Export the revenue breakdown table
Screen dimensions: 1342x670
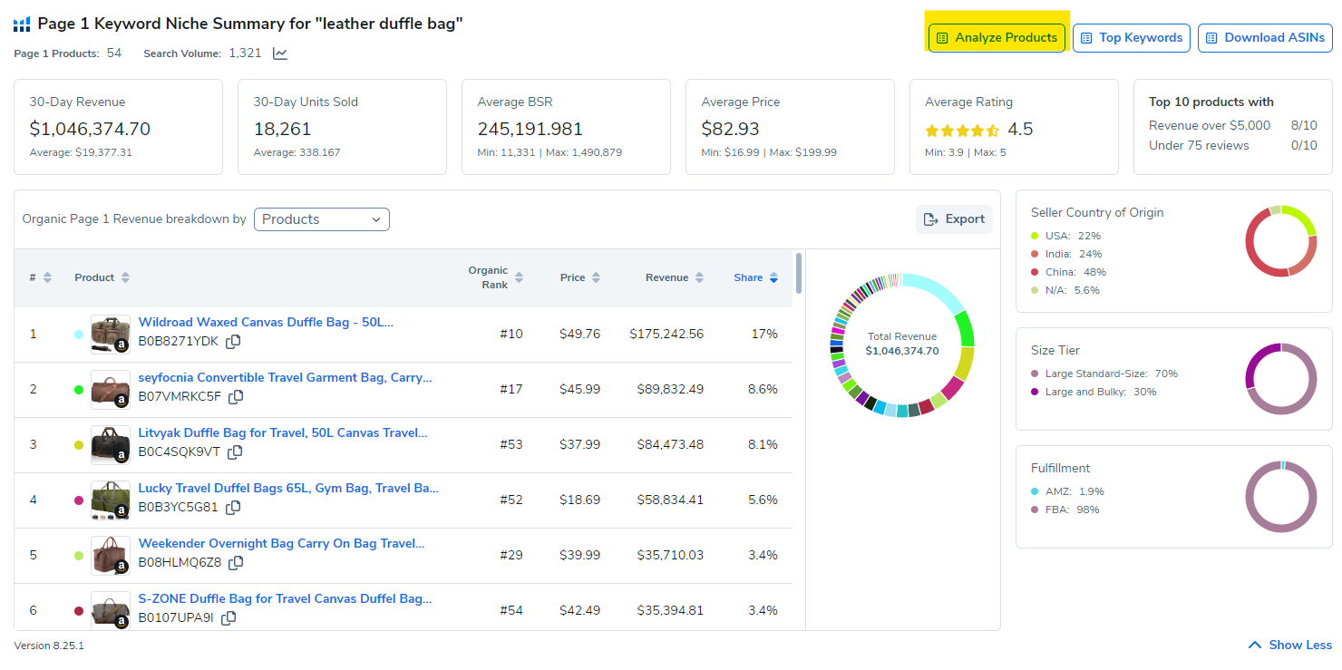tap(954, 219)
